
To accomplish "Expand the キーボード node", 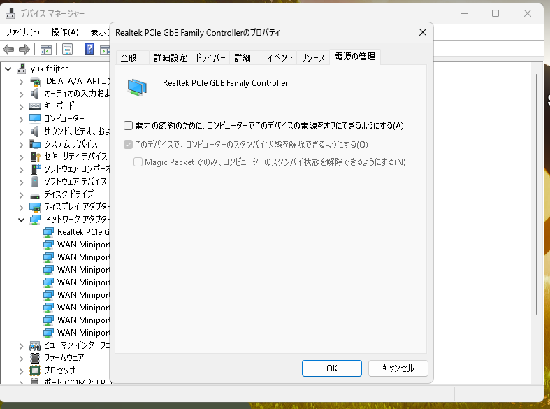I will coord(22,107).
